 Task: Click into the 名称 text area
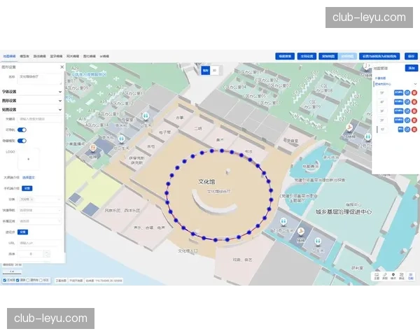point(40,79)
